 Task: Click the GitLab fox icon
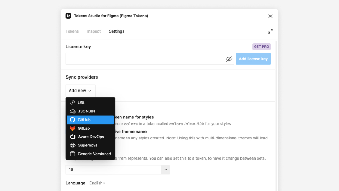(x=72, y=128)
